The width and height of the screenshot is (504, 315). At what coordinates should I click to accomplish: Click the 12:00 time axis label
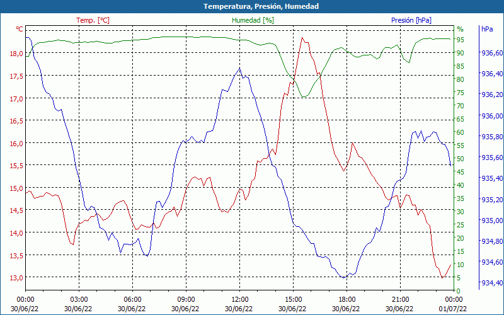(x=239, y=300)
